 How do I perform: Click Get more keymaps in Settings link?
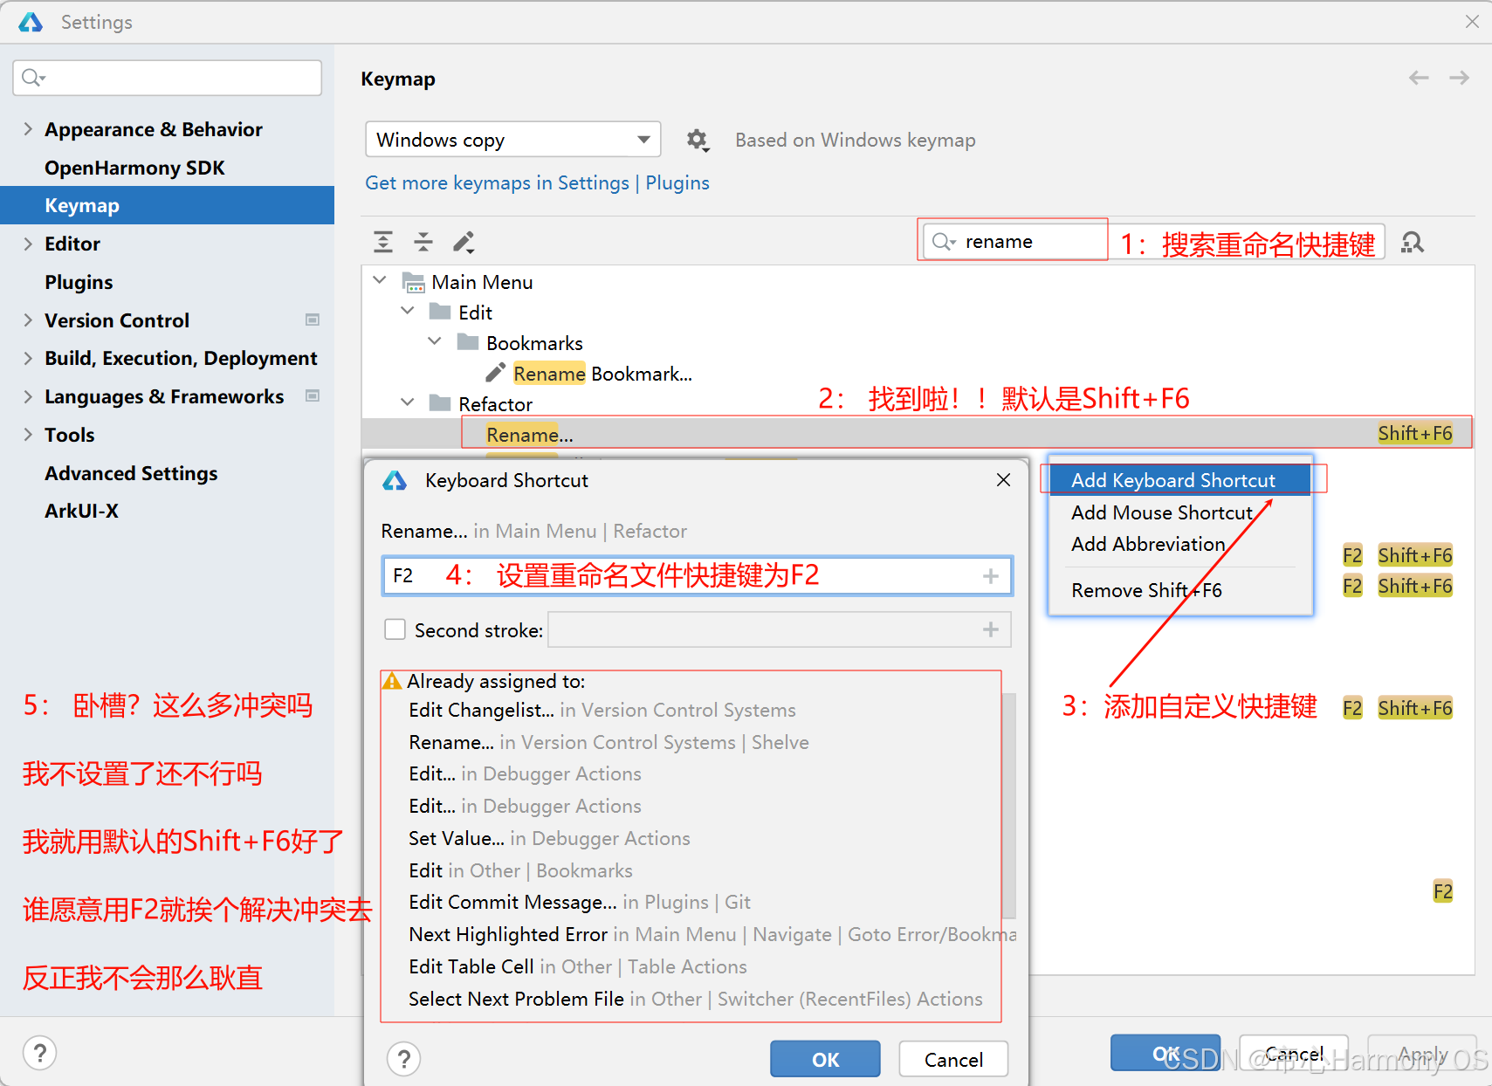click(497, 182)
